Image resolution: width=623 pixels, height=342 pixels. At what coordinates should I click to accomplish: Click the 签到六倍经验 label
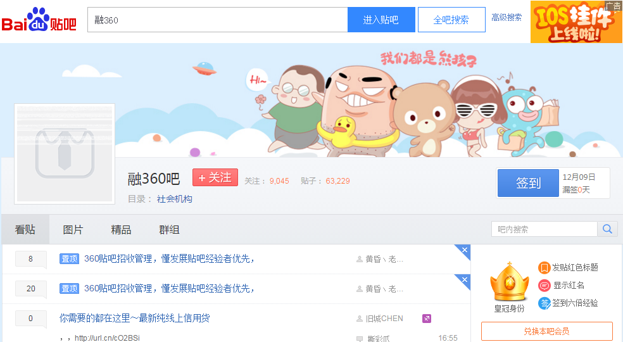click(575, 303)
